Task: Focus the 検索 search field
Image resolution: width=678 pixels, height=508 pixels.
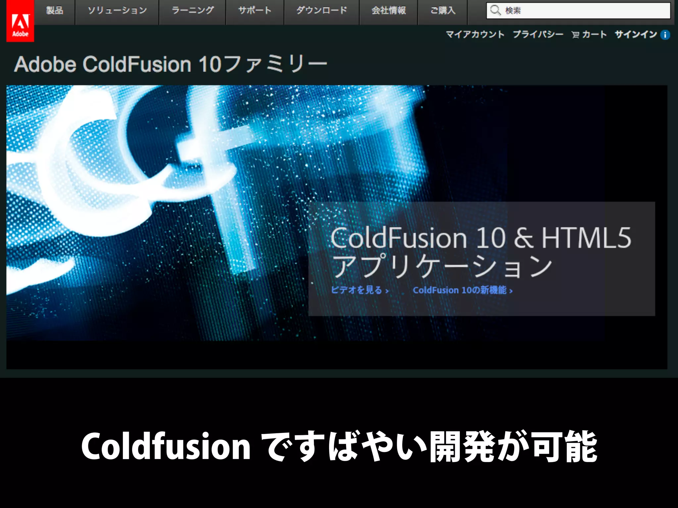Action: [578, 11]
